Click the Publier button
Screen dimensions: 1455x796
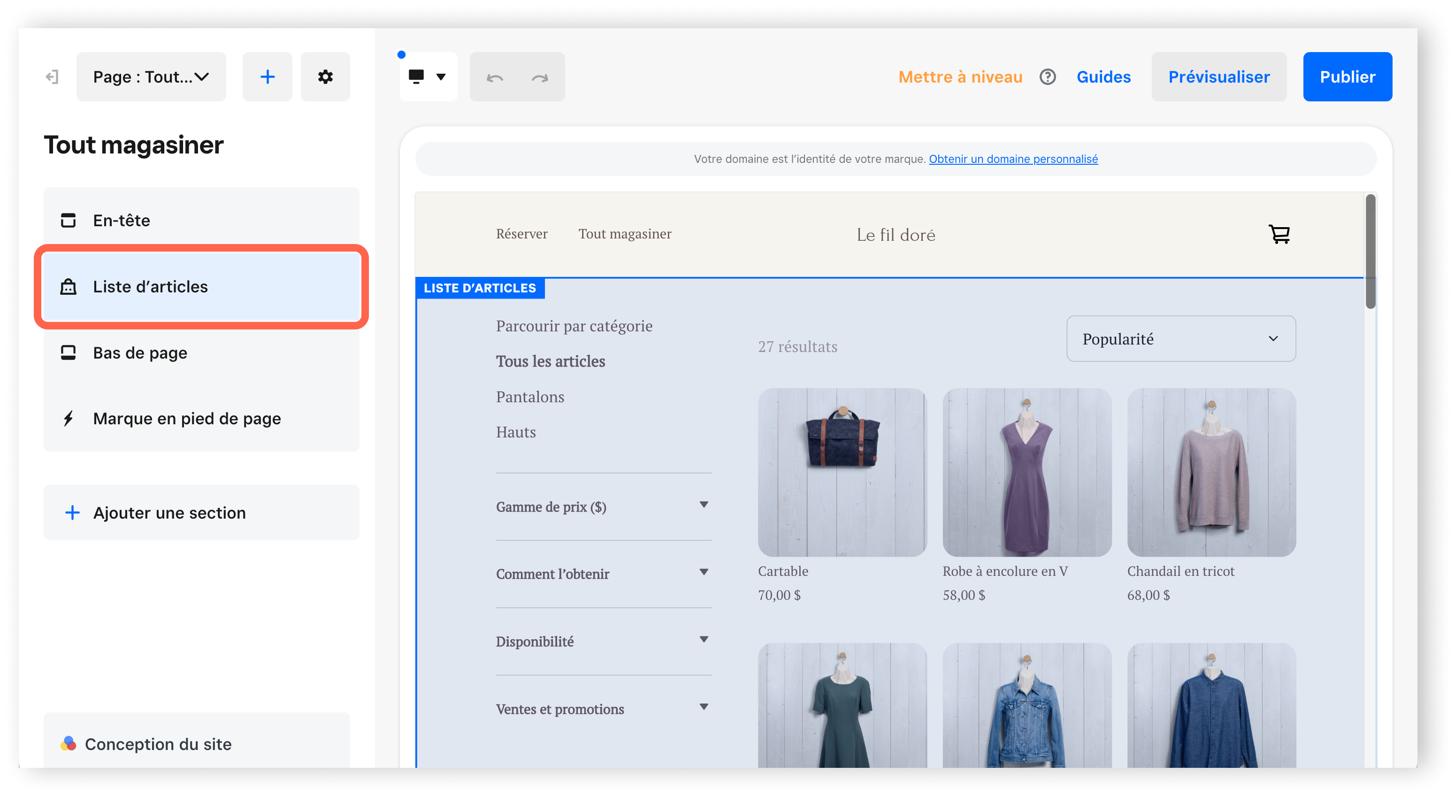coord(1347,77)
